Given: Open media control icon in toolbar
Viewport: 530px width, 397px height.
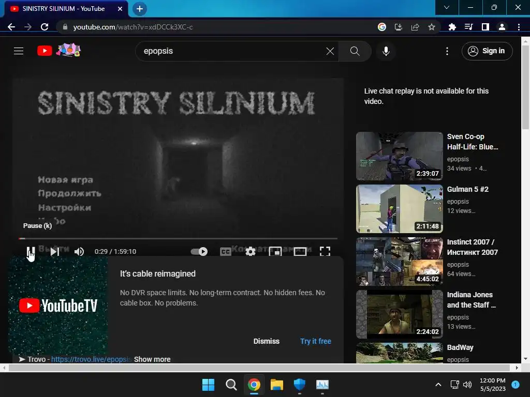Looking at the screenshot, I should click(468, 27).
